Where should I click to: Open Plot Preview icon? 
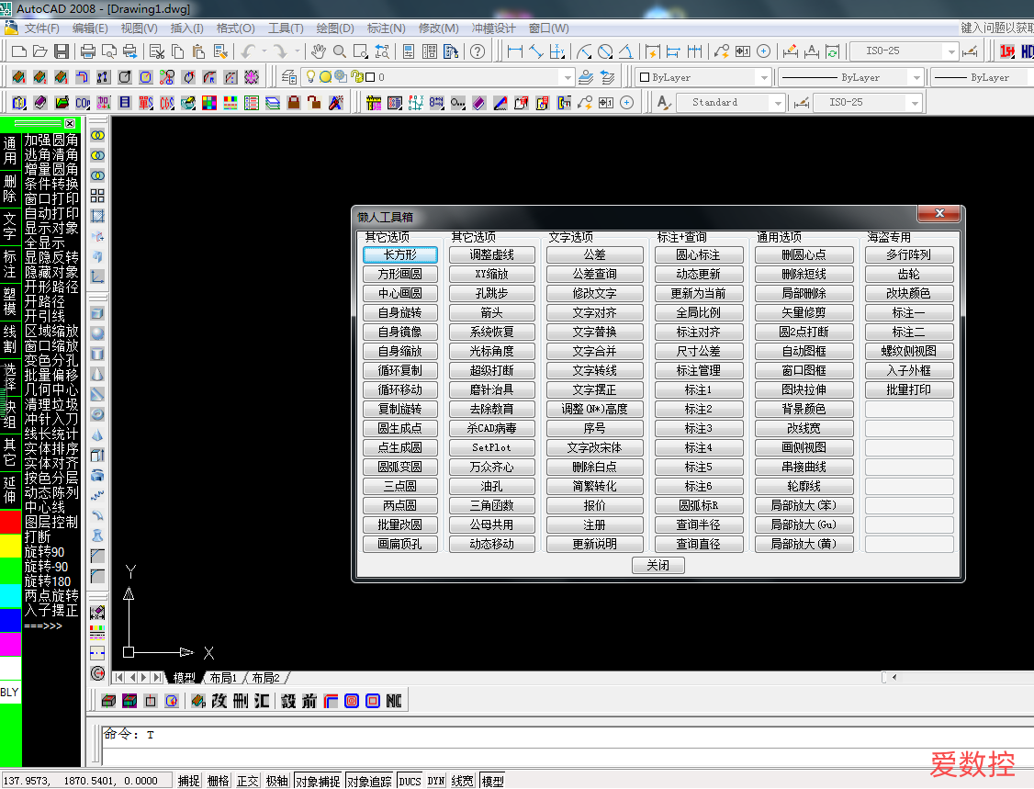[x=108, y=51]
